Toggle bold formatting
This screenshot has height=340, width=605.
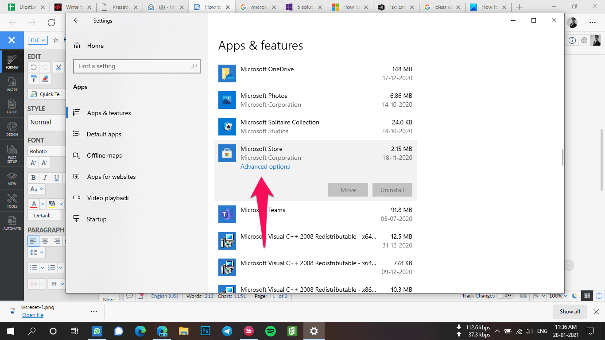pyautogui.click(x=33, y=178)
